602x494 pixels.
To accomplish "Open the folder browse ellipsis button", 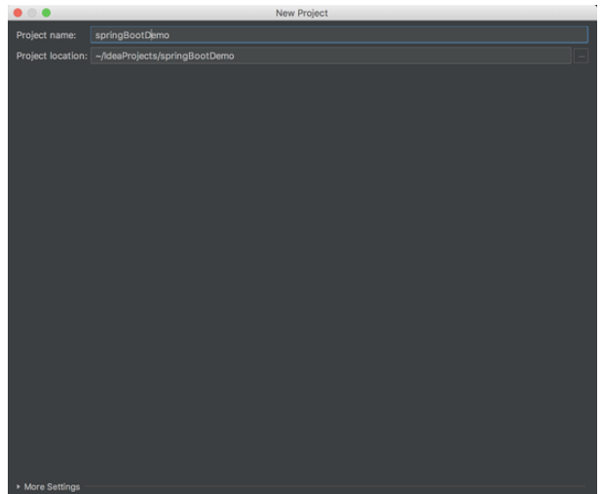I will point(581,57).
